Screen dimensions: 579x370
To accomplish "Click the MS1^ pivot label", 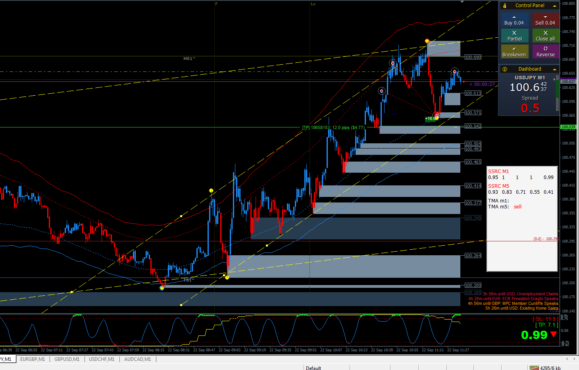I will 189,58.
